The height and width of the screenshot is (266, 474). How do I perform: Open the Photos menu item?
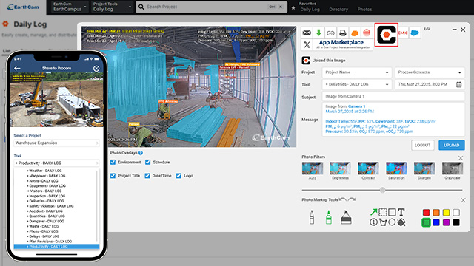pos(364,10)
